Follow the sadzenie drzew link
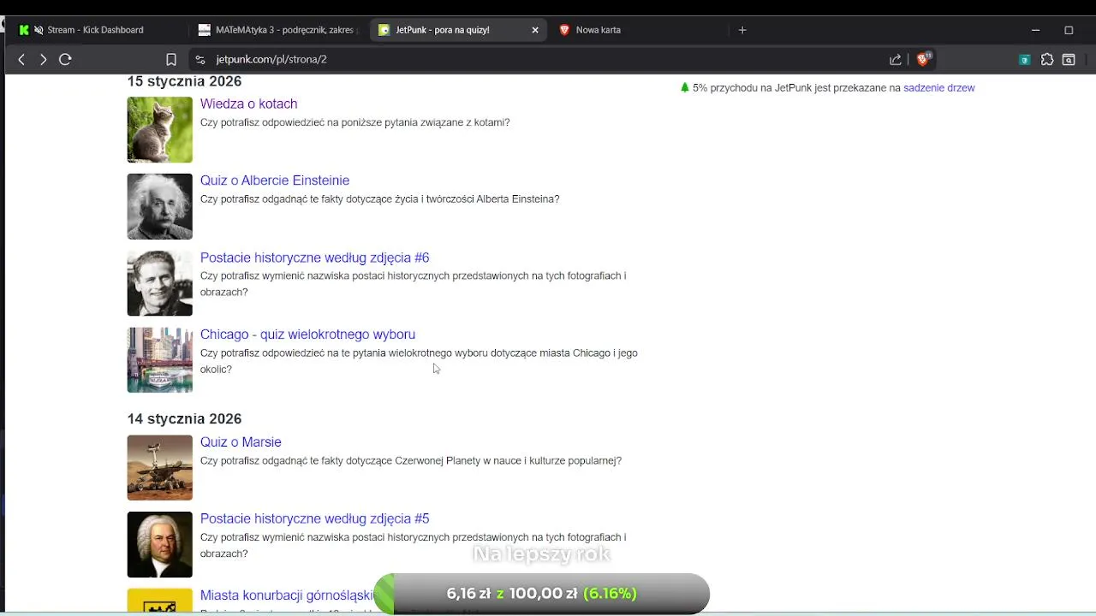Image resolution: width=1096 pixels, height=616 pixels. (x=938, y=88)
